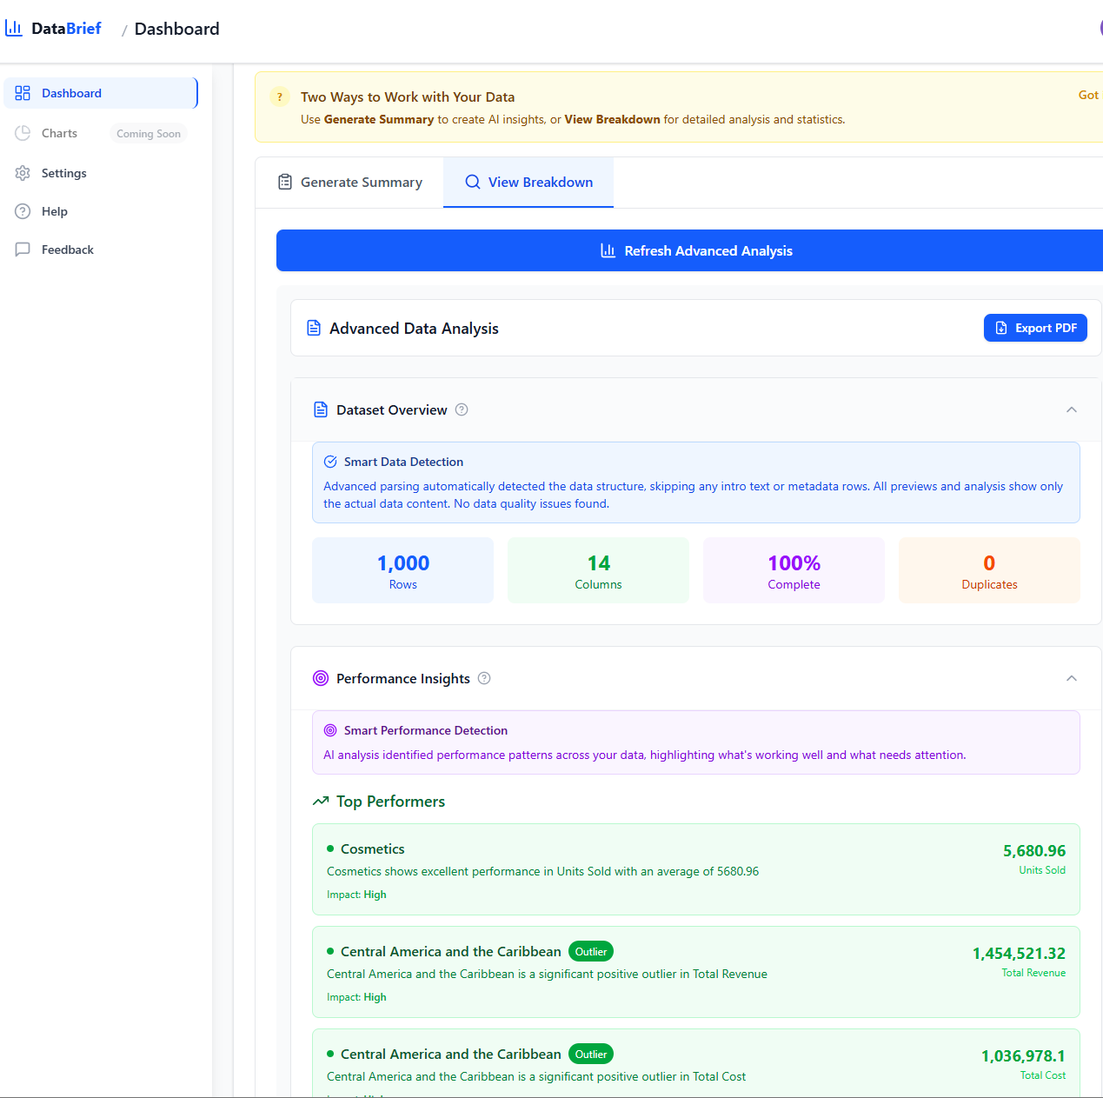
Task: Click the help icon next to Performance Insights
Action: 484,678
